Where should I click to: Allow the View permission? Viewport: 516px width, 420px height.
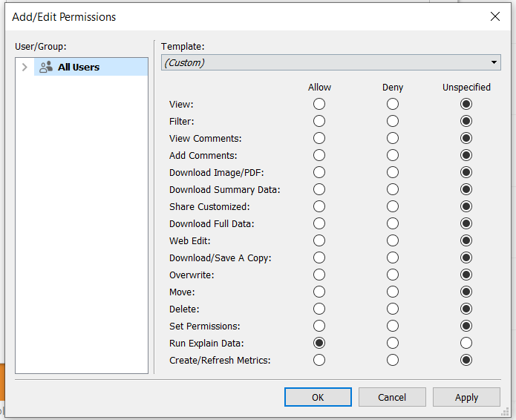[319, 104]
